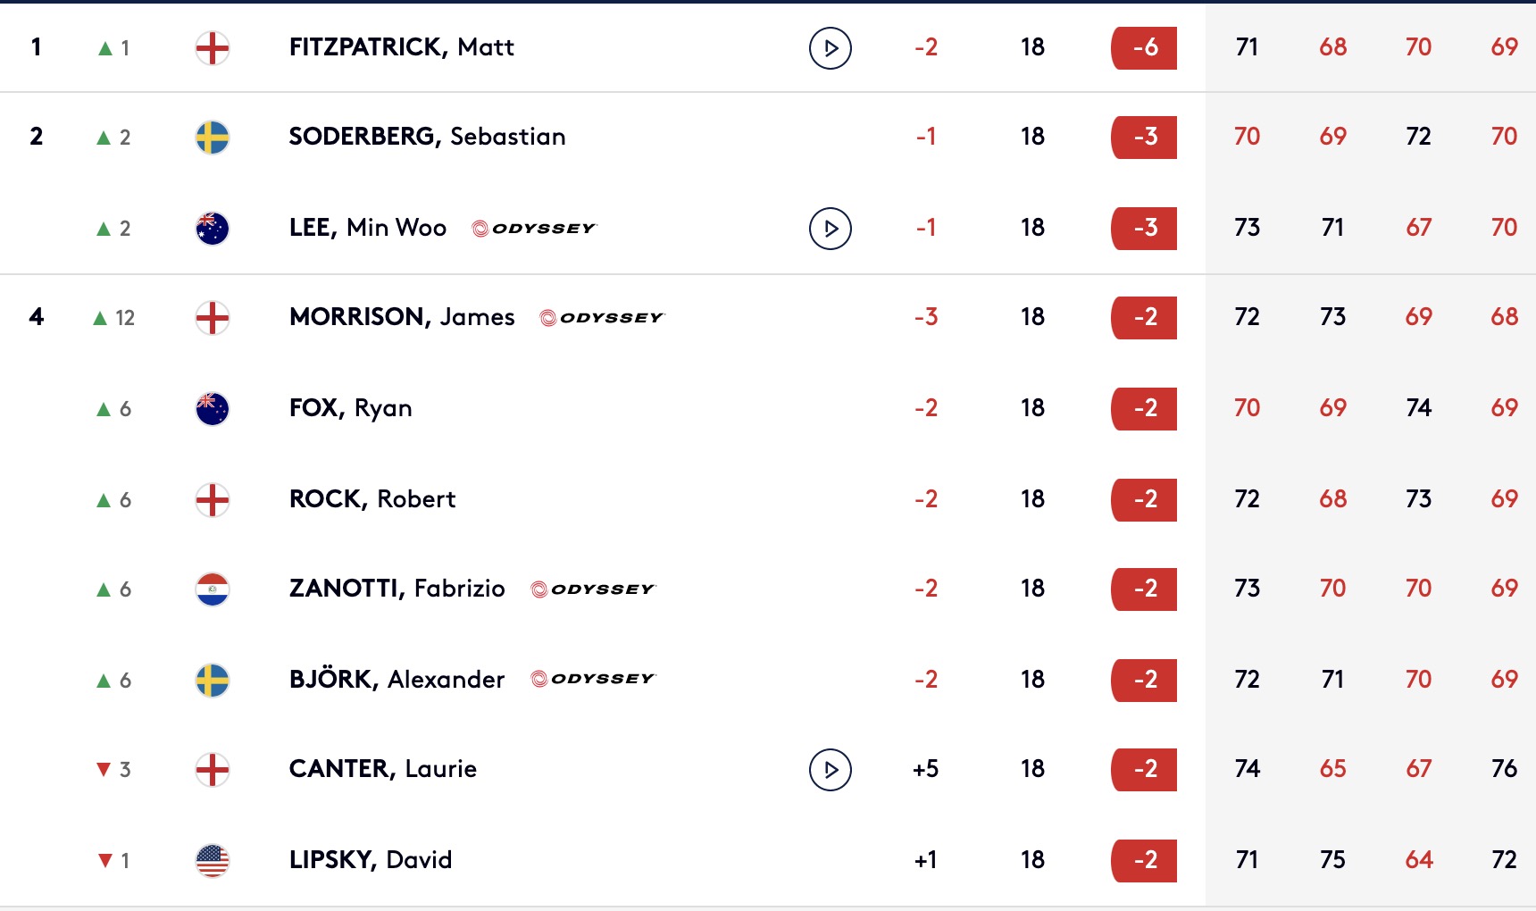
Task: Click the Sweden flag beside Soderberg
Action: pyautogui.click(x=213, y=138)
